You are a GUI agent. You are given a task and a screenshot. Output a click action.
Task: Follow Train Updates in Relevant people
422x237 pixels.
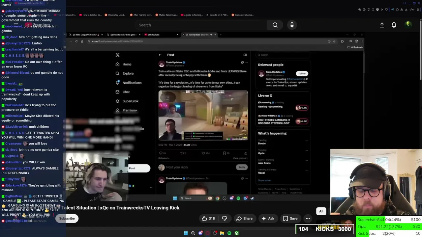tap(302, 73)
